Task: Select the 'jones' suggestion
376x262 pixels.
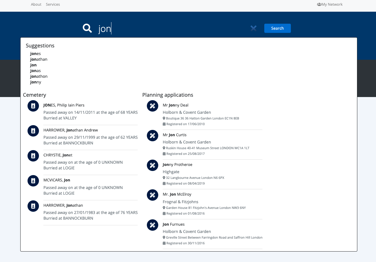Action: click(35, 54)
